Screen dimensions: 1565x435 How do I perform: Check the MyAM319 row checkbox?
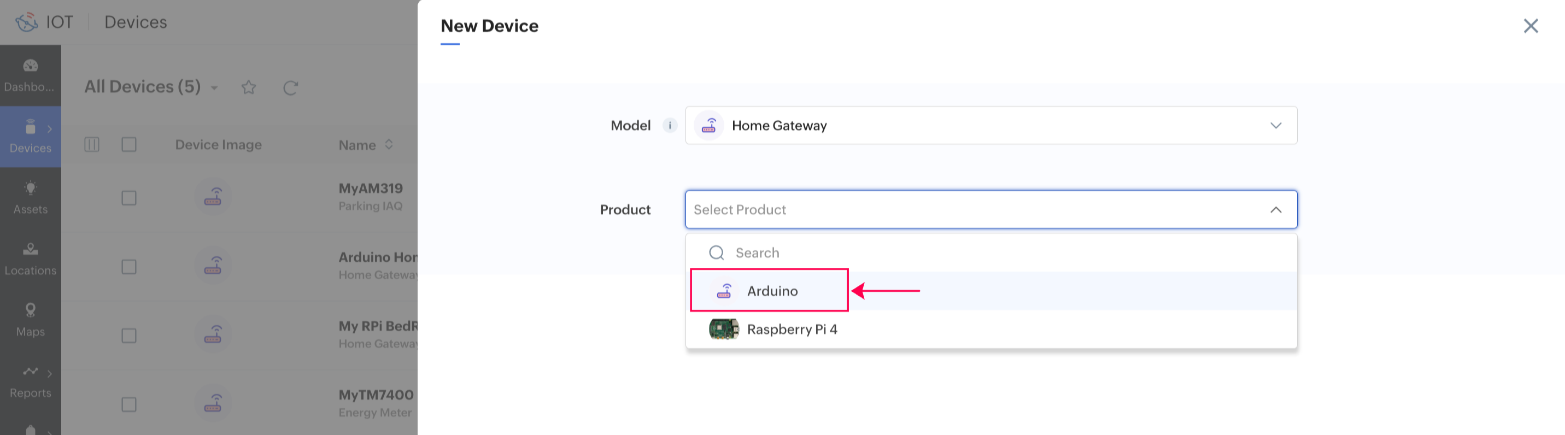[129, 198]
